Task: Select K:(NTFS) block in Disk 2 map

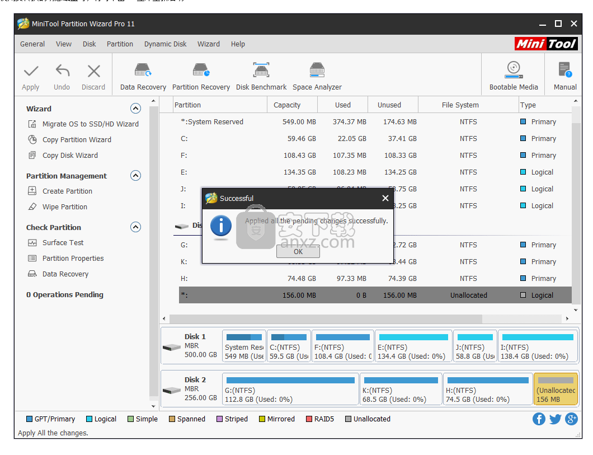Action: coord(401,389)
